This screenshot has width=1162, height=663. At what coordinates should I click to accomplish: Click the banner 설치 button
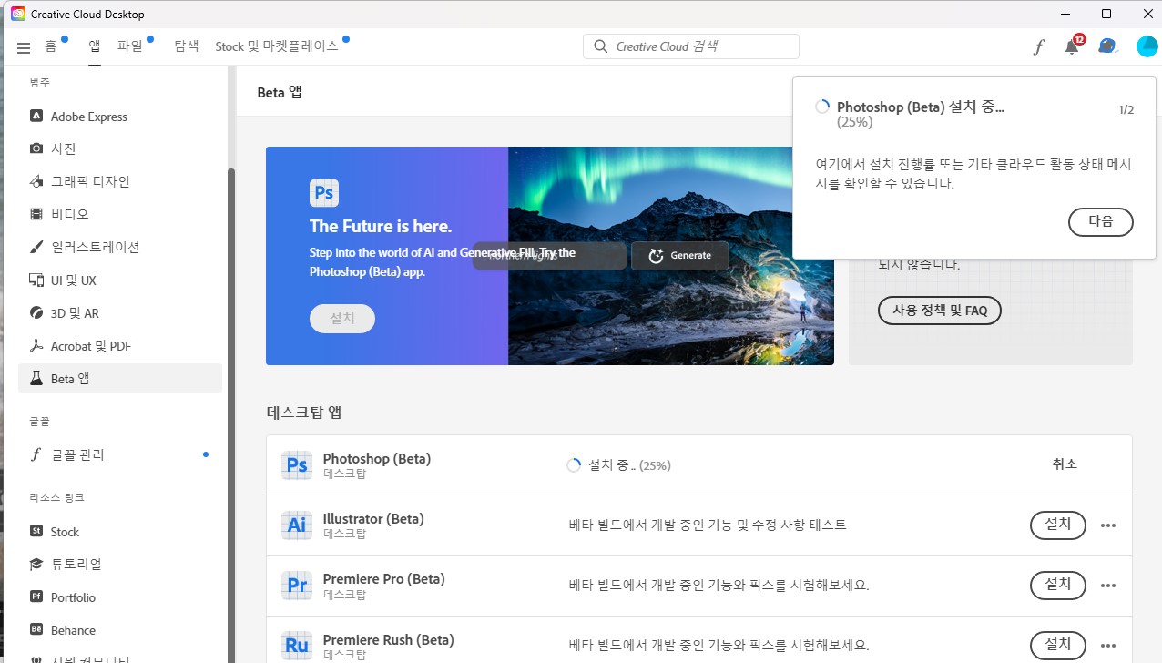coord(342,319)
